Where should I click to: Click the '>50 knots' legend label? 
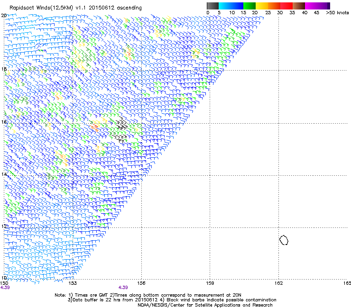pyautogui.click(x=337, y=13)
